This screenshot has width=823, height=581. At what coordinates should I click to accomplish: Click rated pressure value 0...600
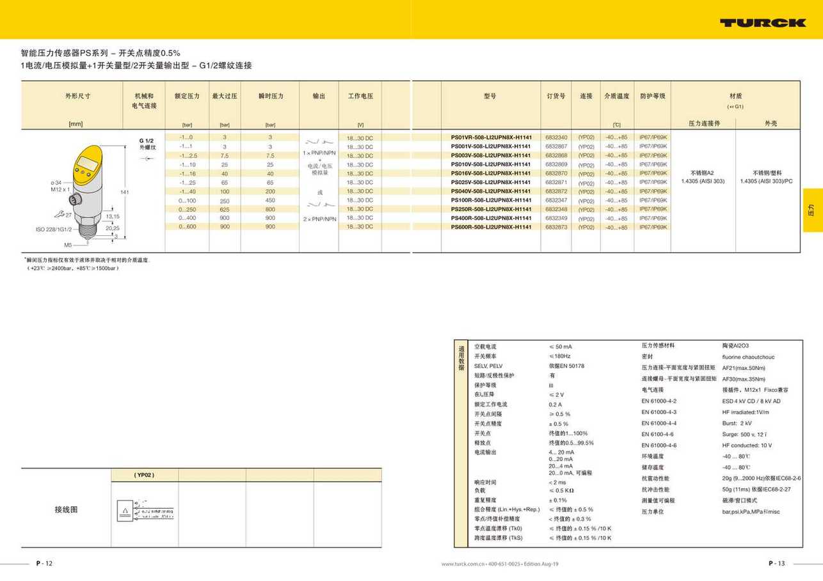click(188, 227)
